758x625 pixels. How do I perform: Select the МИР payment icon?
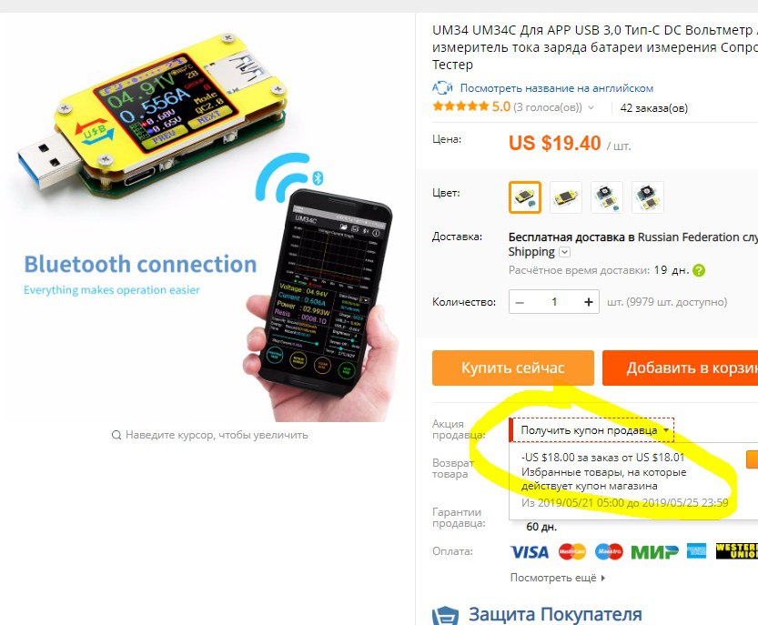pos(654,551)
